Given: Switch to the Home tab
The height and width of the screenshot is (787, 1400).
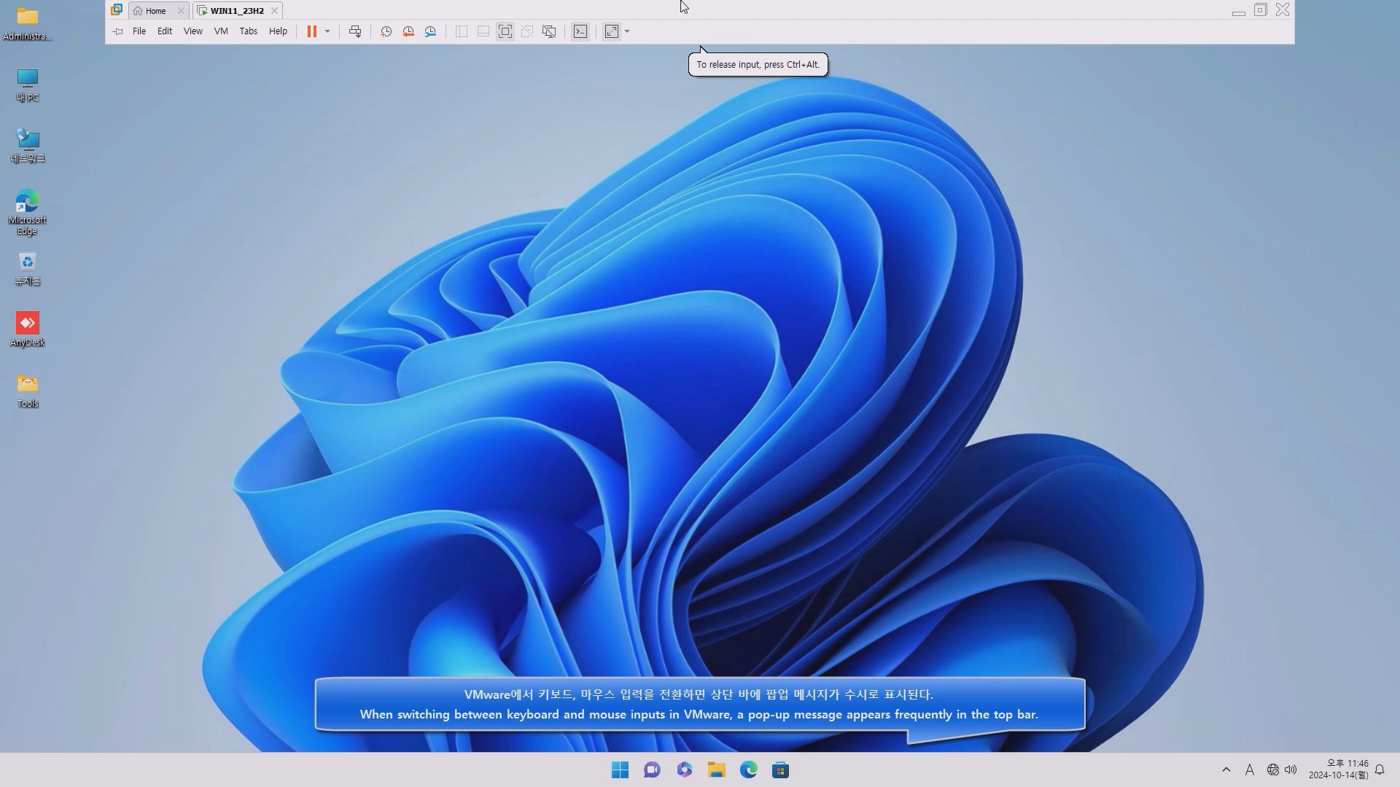Looking at the screenshot, I should pyautogui.click(x=155, y=11).
